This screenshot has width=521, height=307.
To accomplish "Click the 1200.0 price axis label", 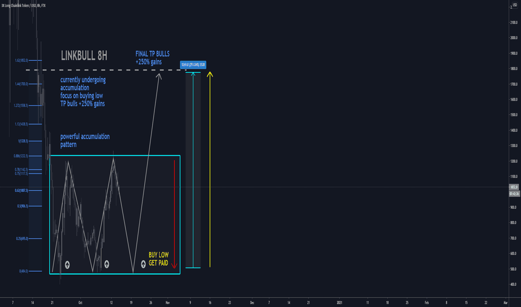I will coord(514,161).
